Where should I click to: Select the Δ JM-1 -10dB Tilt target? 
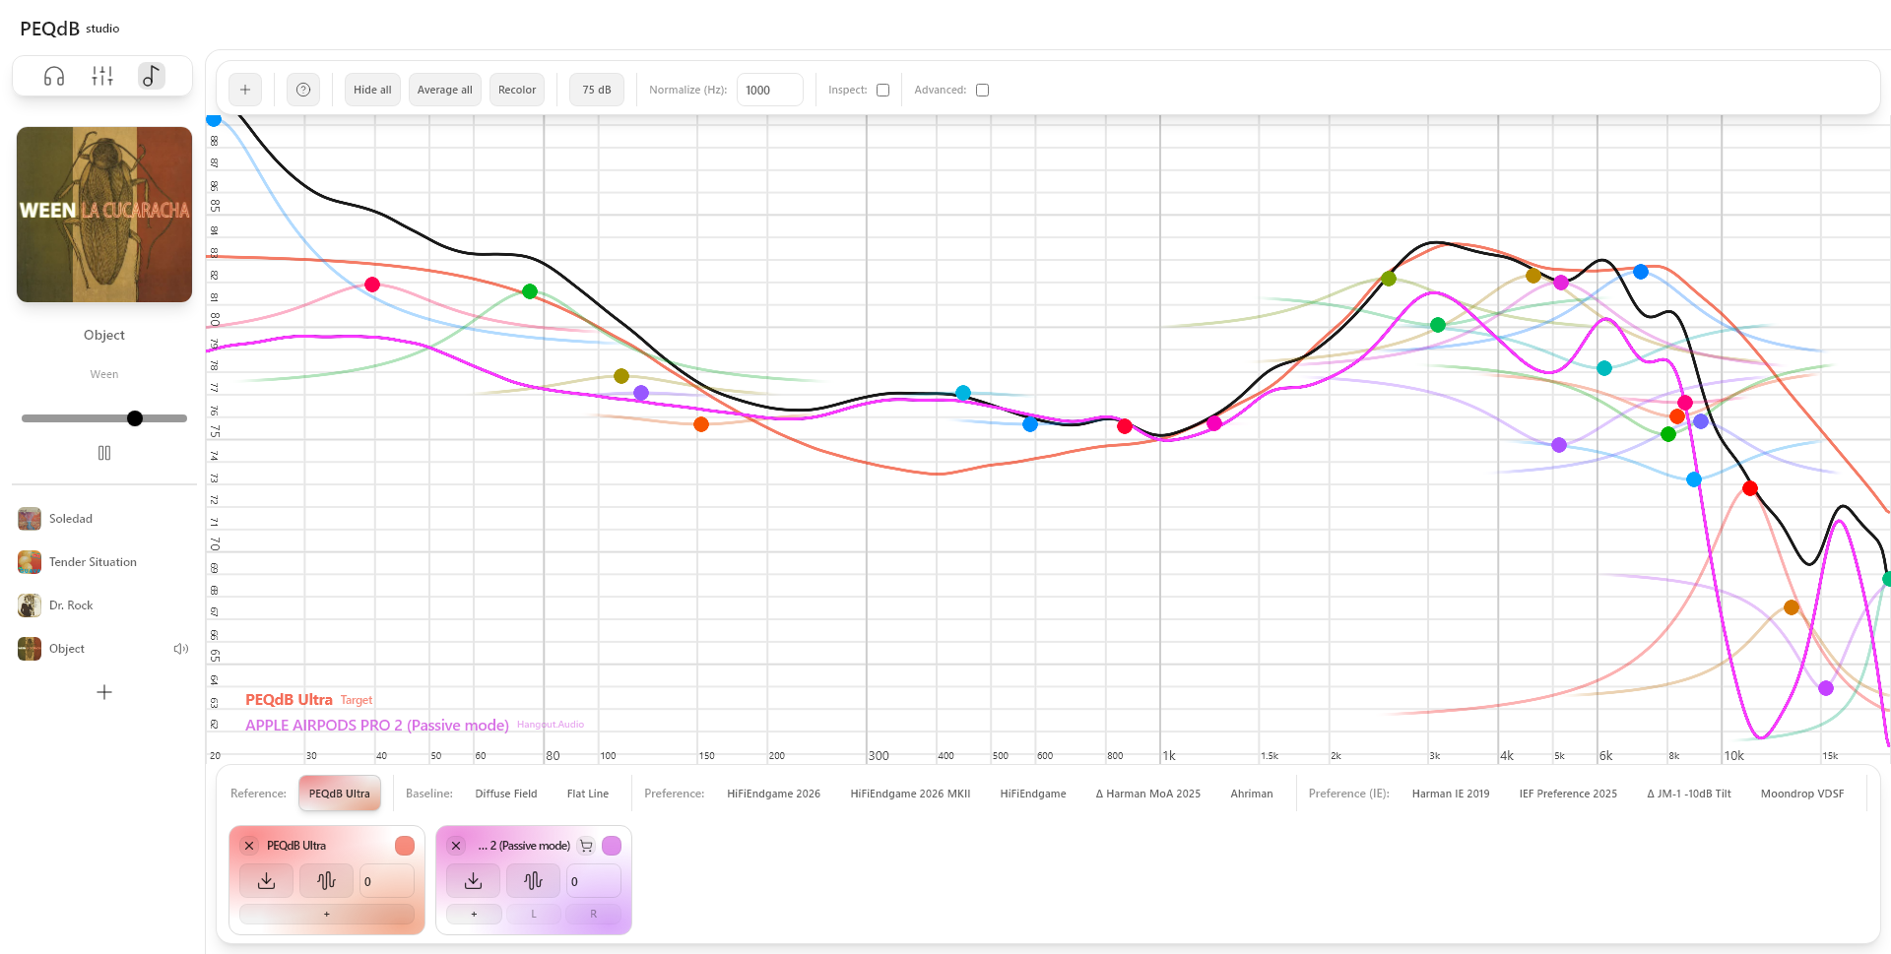(x=1689, y=794)
